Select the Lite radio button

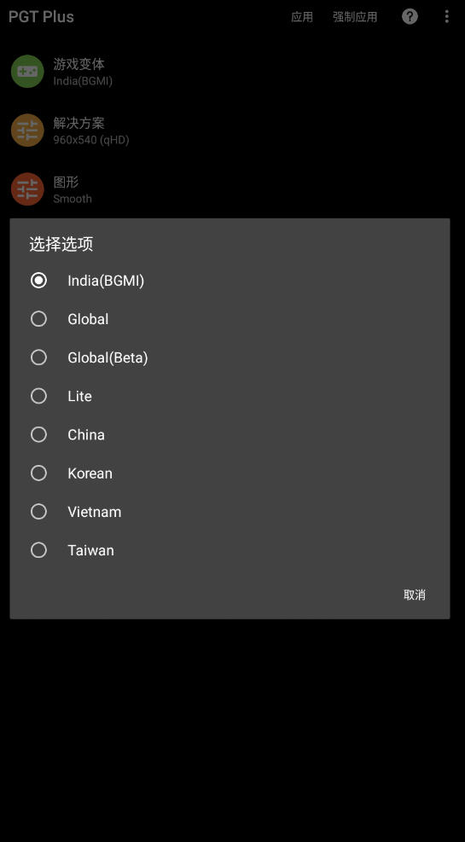pos(38,396)
